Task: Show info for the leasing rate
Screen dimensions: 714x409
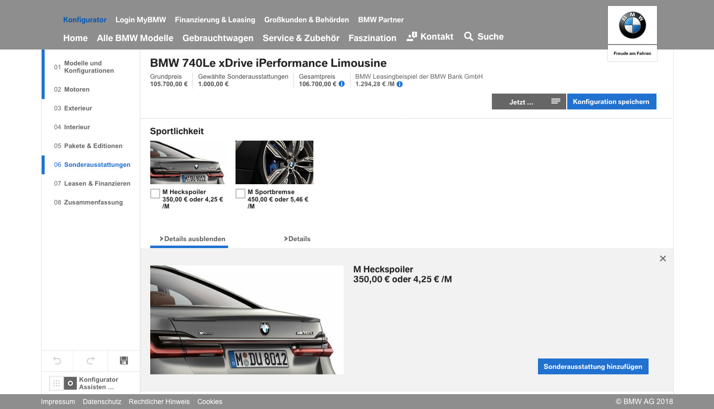Action: 400,84
